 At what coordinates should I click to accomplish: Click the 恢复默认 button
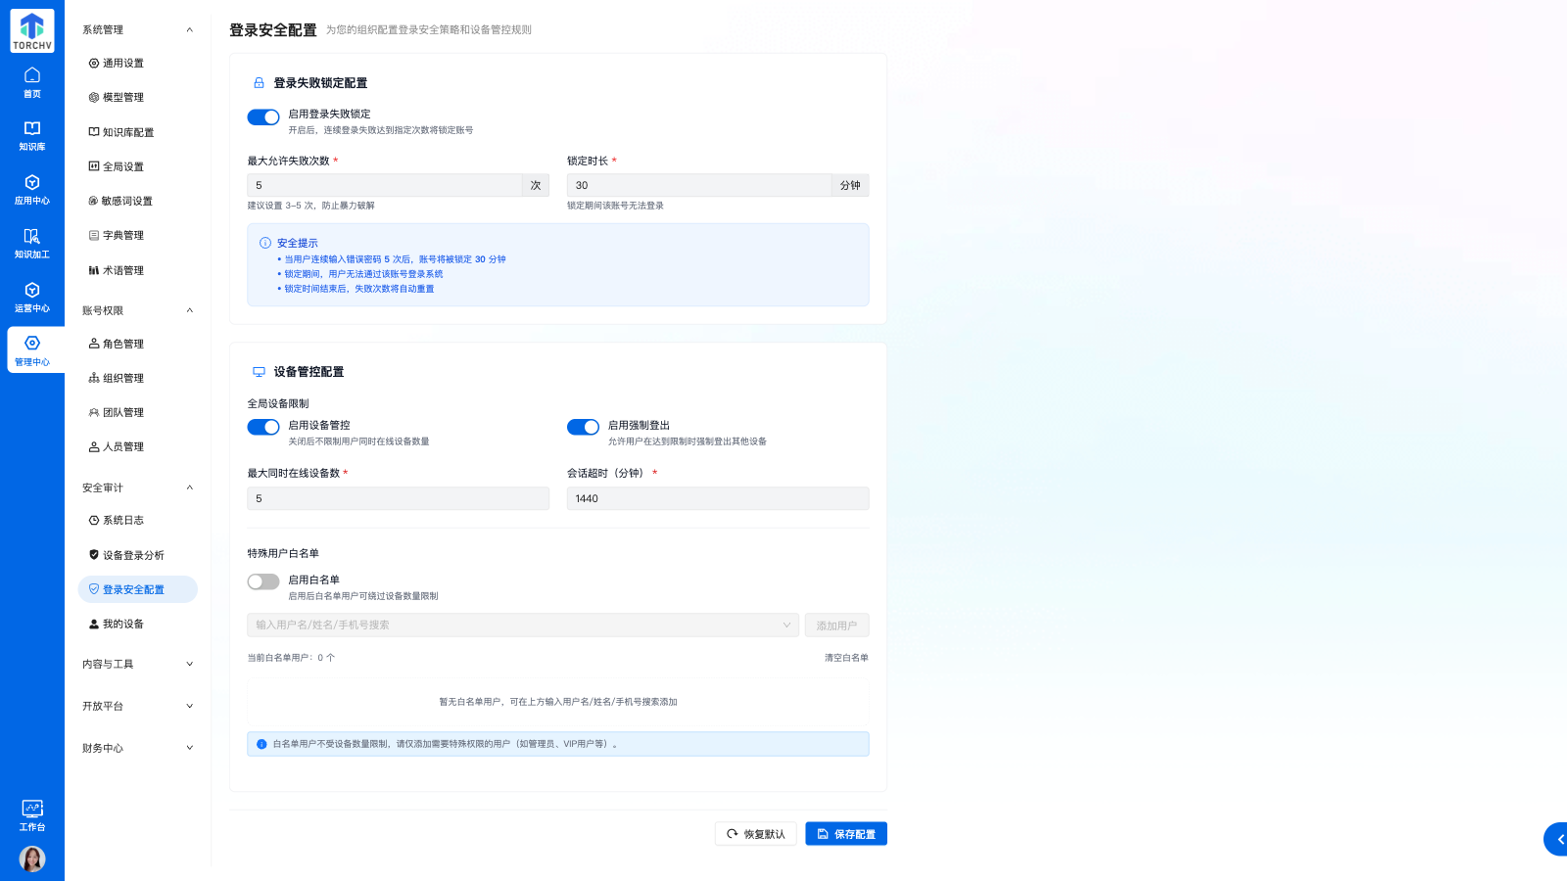point(755,834)
